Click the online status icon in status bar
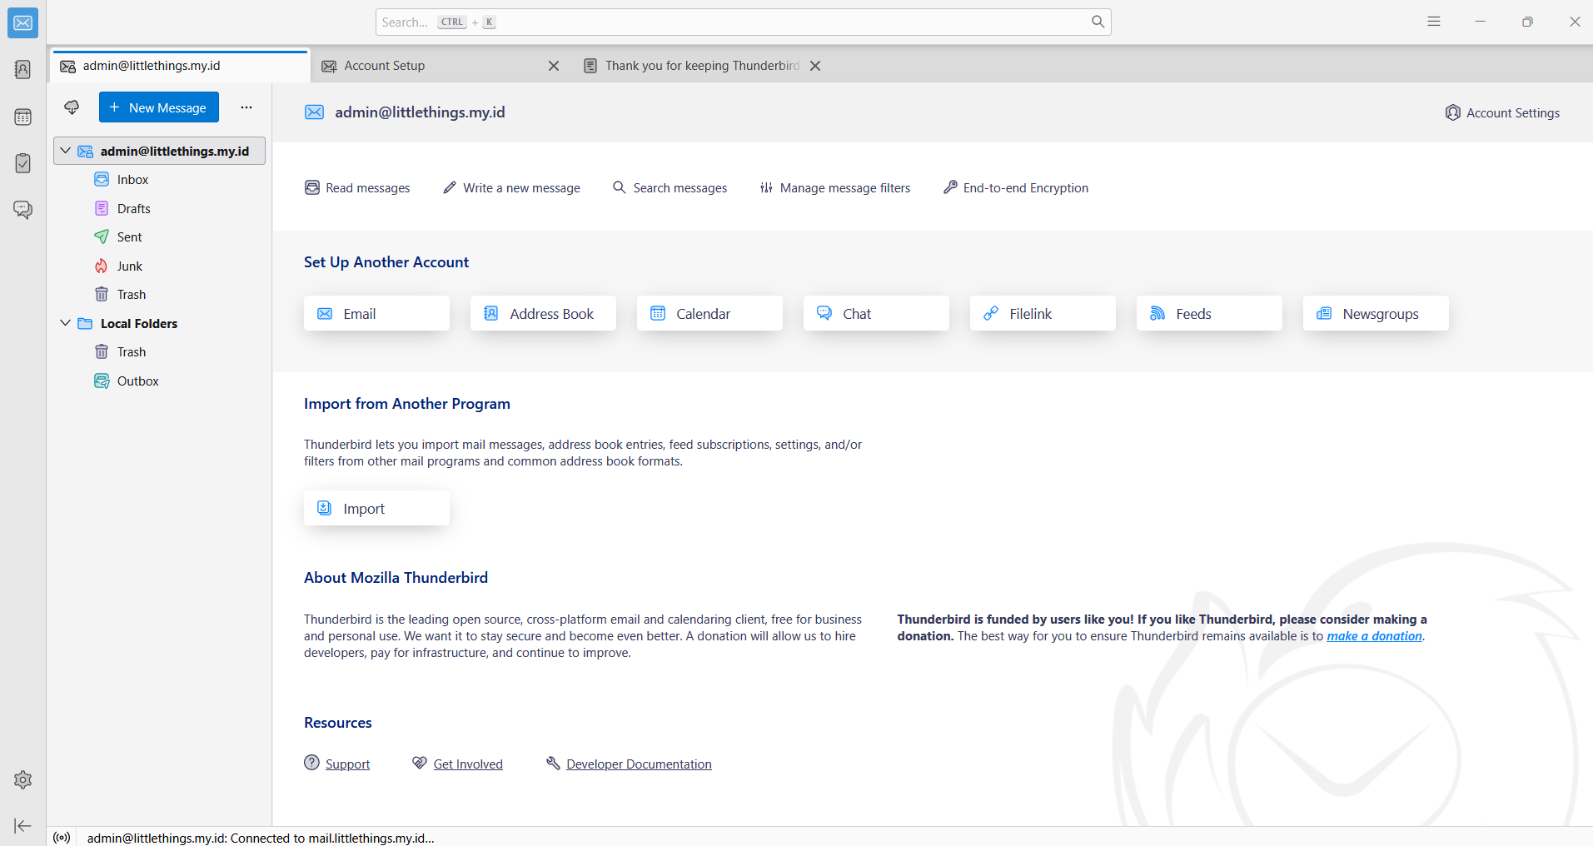 pos(62,838)
